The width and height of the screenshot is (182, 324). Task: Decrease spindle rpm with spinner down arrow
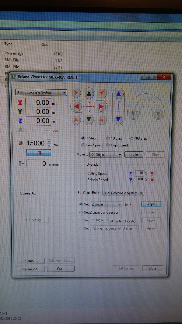tap(49, 145)
